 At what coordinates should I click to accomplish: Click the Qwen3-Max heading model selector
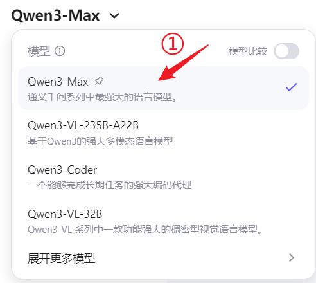click(x=66, y=15)
